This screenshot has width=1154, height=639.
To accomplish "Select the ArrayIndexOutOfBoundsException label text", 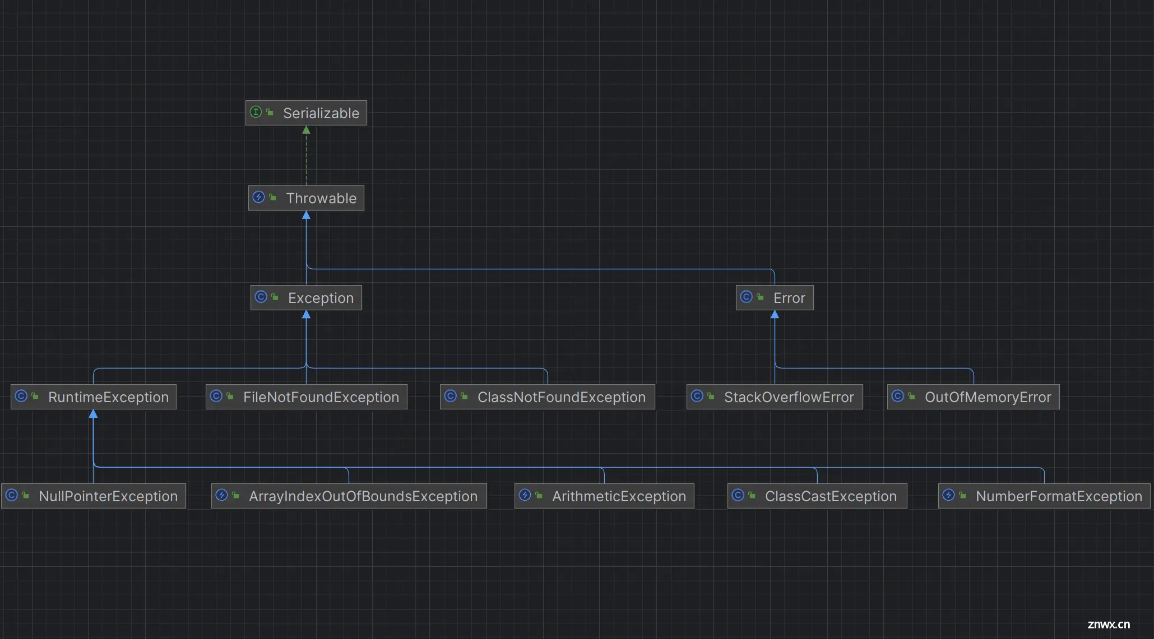I will click(363, 496).
